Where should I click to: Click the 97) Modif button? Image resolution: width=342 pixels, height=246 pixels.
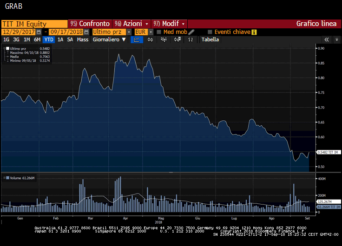pos(169,24)
